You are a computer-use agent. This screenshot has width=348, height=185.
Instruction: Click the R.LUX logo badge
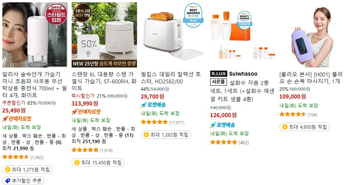click(219, 74)
